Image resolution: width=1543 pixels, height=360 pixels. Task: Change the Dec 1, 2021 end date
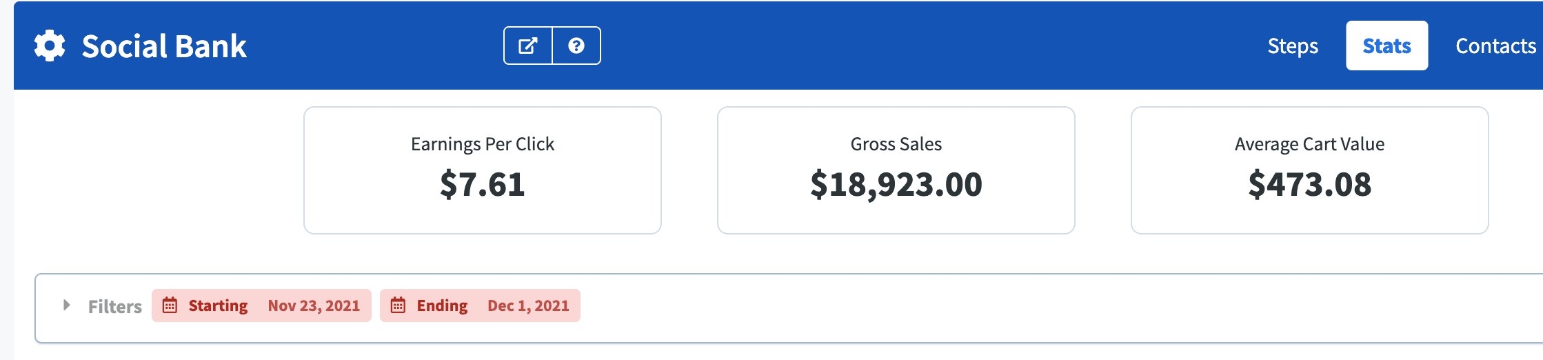point(528,306)
